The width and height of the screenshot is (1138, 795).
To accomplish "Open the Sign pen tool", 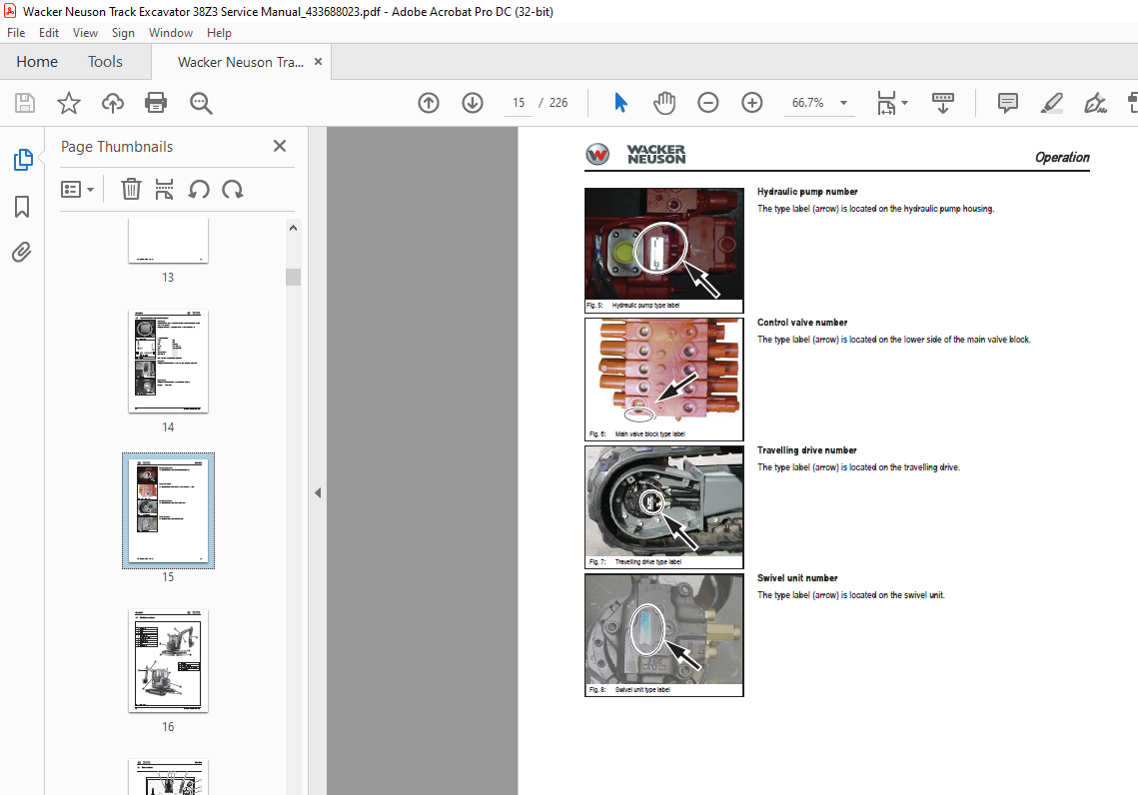I will pyautogui.click(x=1095, y=103).
